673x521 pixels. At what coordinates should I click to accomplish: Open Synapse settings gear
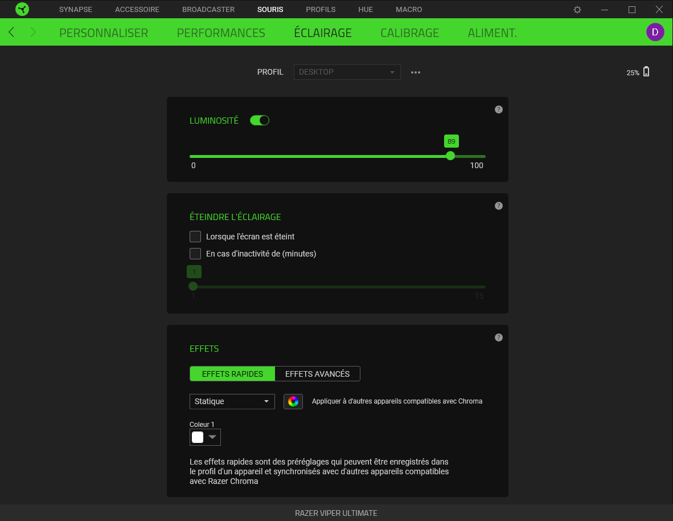coord(577,10)
